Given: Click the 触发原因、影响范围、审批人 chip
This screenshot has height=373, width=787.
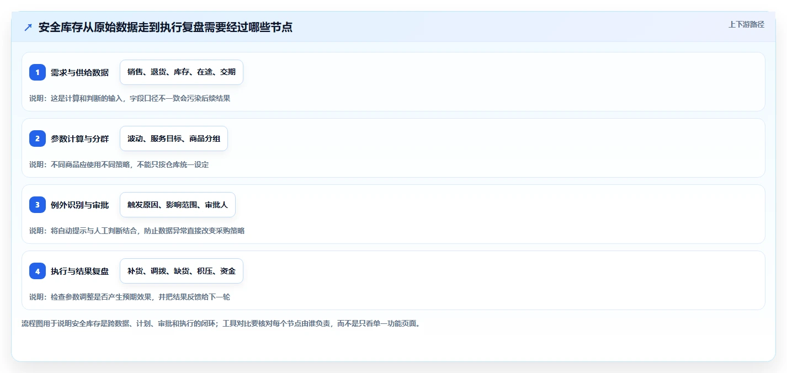Looking at the screenshot, I should point(178,205).
